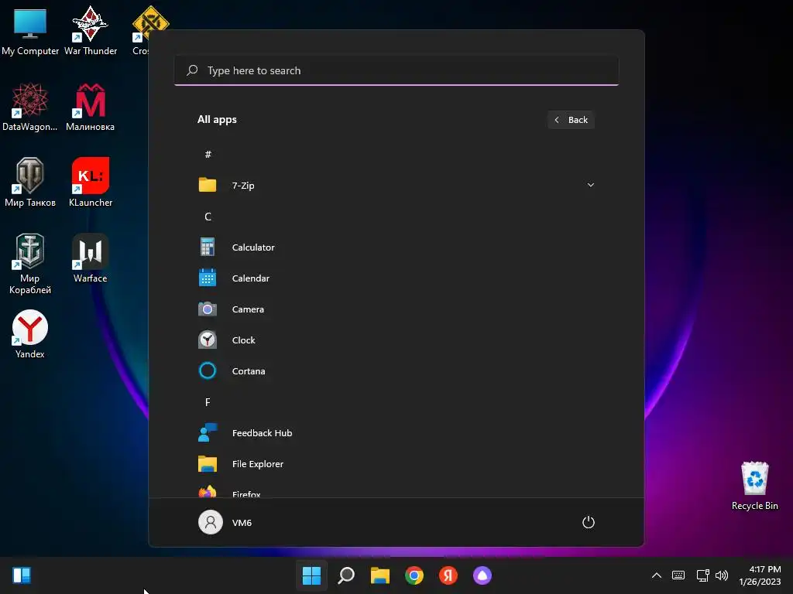Open the 7-Zip folder entry
The width and height of the screenshot is (793, 594).
pyautogui.click(x=396, y=186)
